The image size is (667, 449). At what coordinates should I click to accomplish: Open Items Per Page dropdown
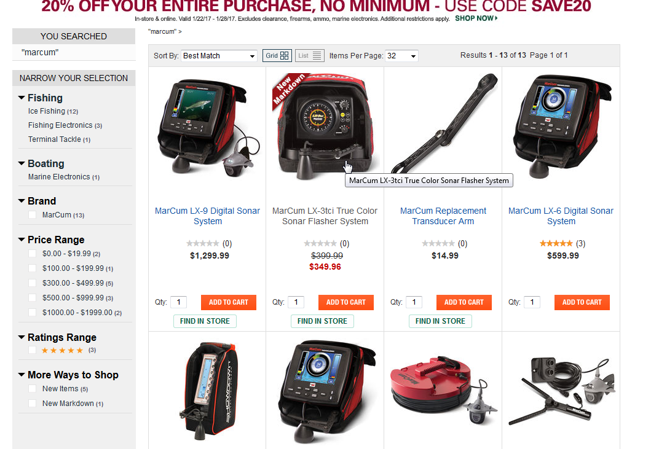[401, 56]
